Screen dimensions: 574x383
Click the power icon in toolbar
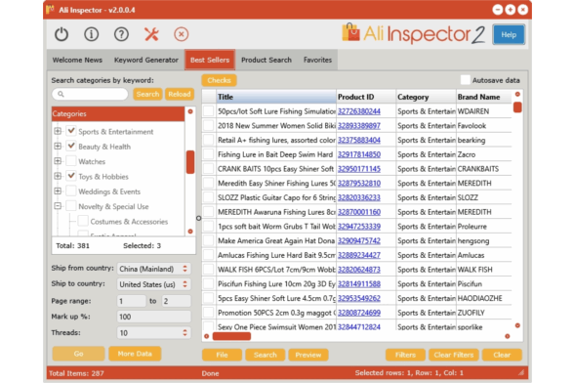coord(61,34)
